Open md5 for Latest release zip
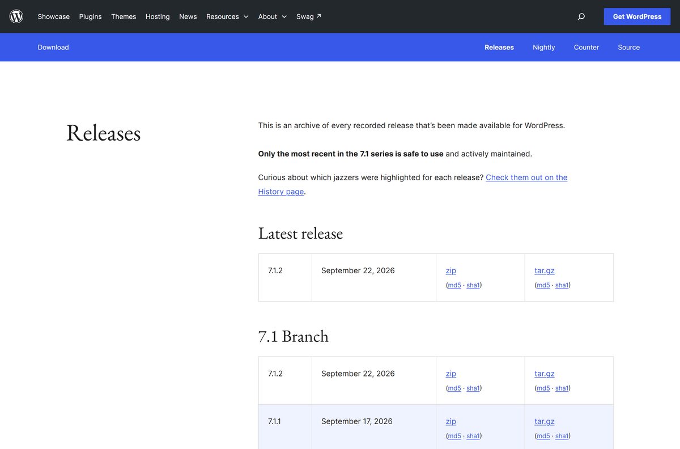The image size is (680, 449). [x=454, y=285]
